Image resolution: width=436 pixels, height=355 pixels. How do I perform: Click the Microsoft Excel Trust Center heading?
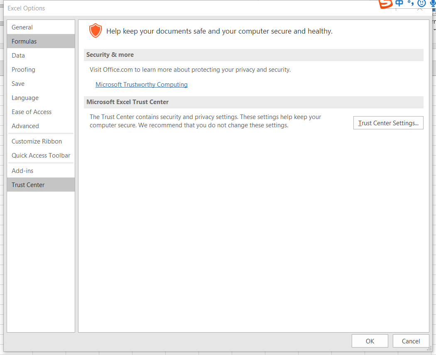coord(127,102)
